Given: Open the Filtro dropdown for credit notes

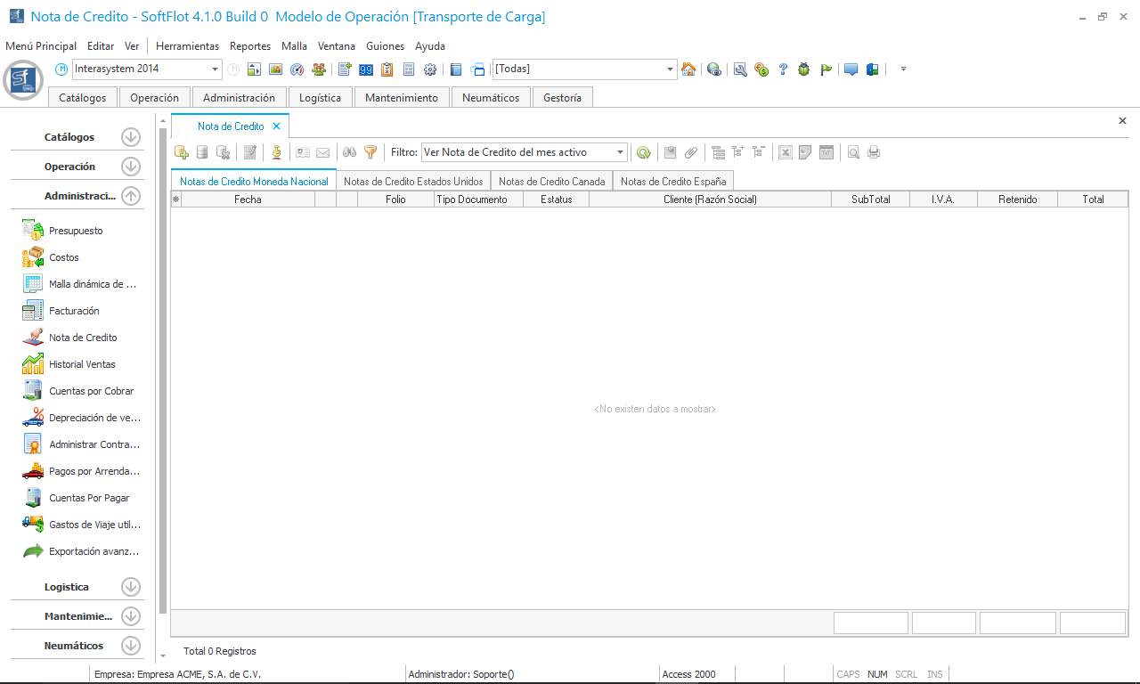Looking at the screenshot, I should pyautogui.click(x=620, y=152).
